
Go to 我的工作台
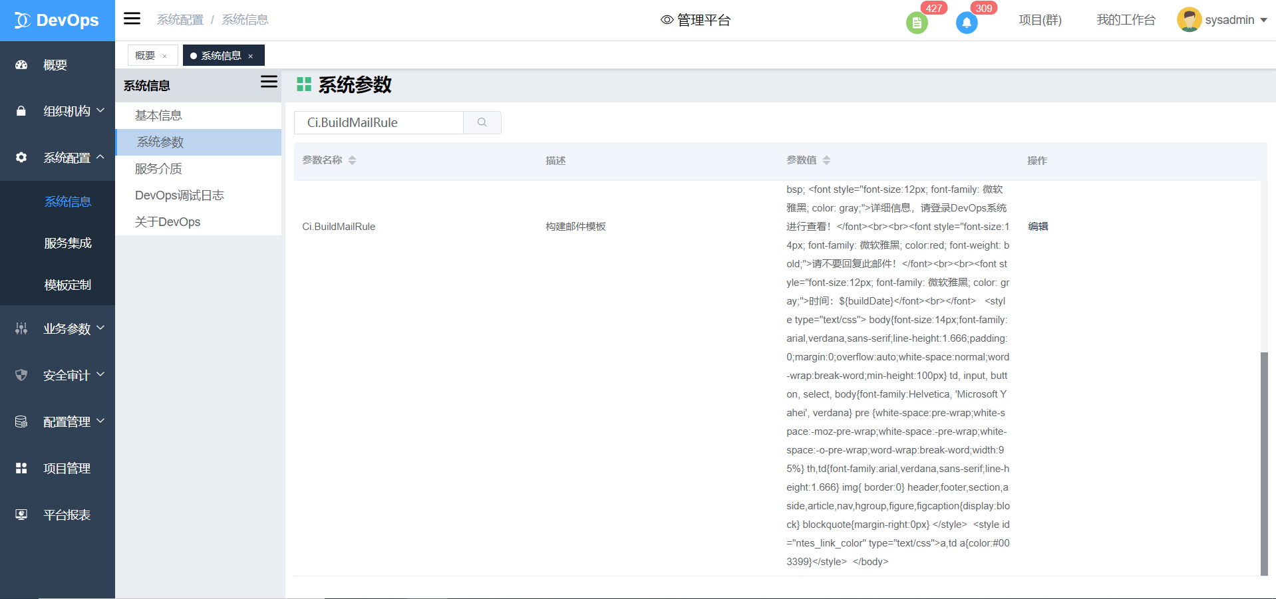[1126, 20]
